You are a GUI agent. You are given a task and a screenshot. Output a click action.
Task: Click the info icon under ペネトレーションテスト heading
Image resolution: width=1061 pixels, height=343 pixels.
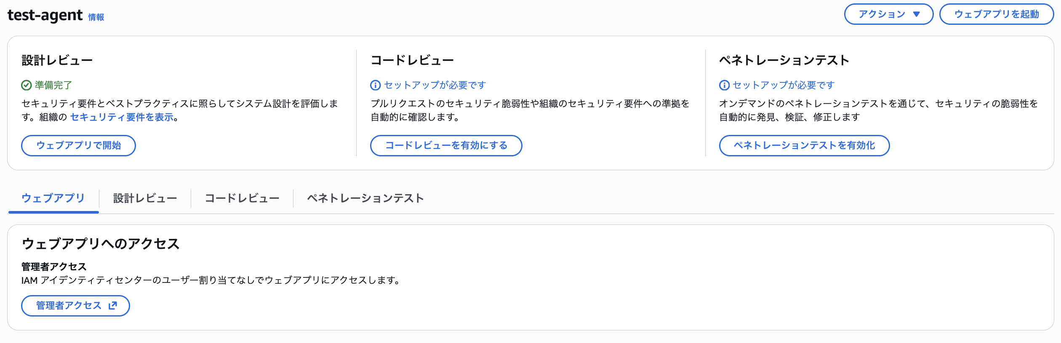point(724,85)
